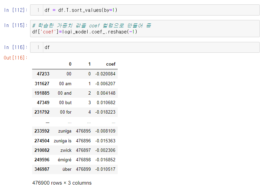The image size is (261, 188).
Task: Click column header 'coef'
Action: (111, 64)
